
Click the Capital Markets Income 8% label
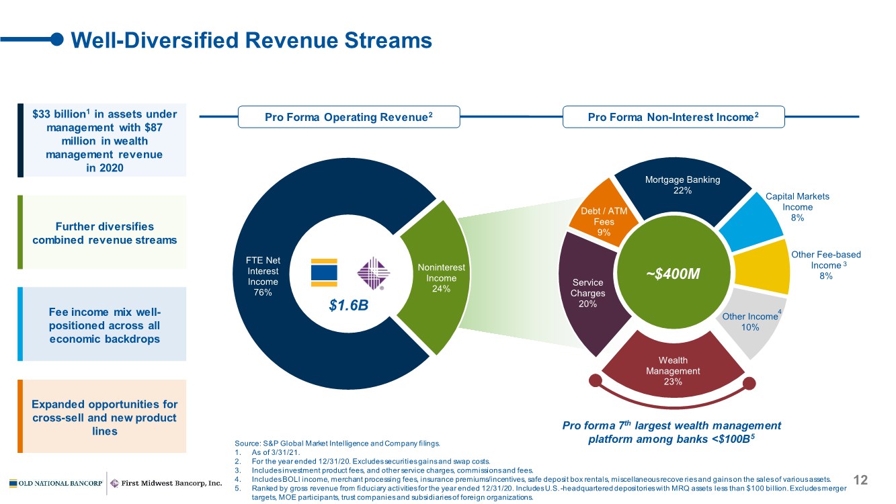click(797, 207)
